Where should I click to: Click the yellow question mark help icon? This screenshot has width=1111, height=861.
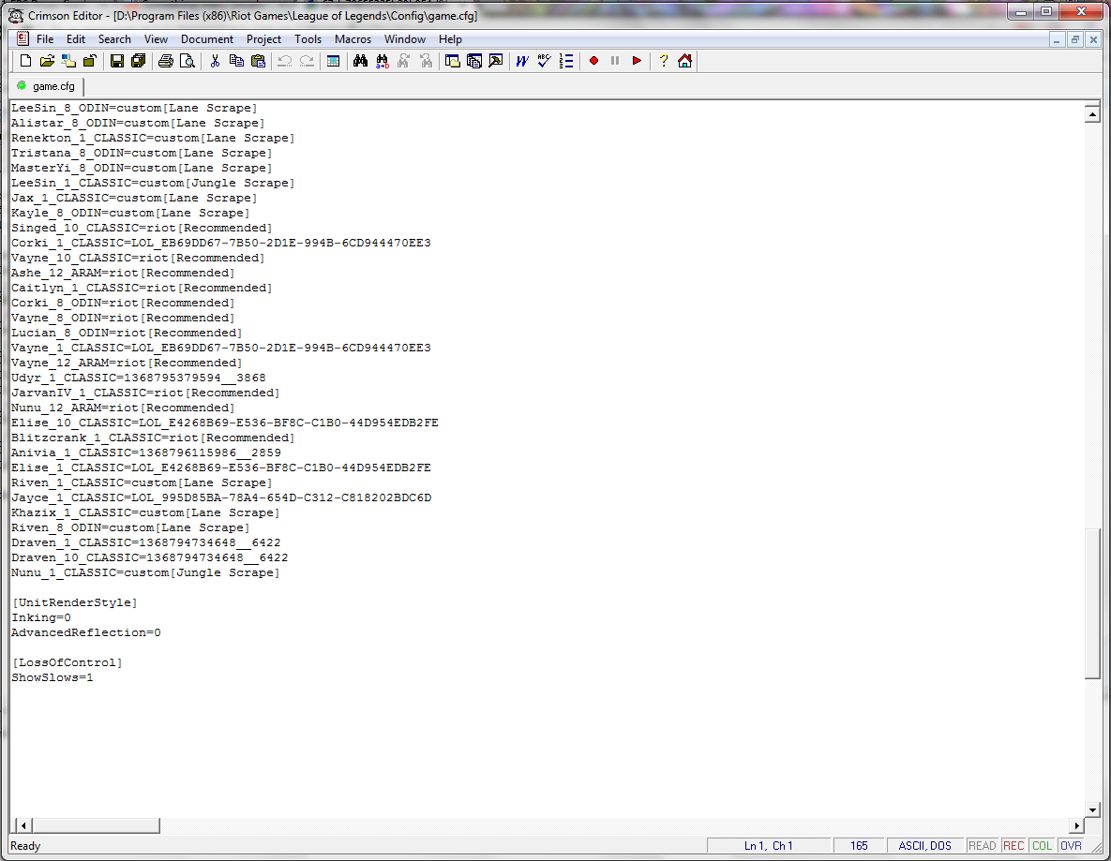(x=663, y=61)
